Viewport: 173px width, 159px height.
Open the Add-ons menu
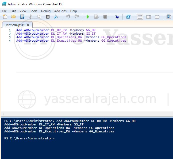coord(60,11)
